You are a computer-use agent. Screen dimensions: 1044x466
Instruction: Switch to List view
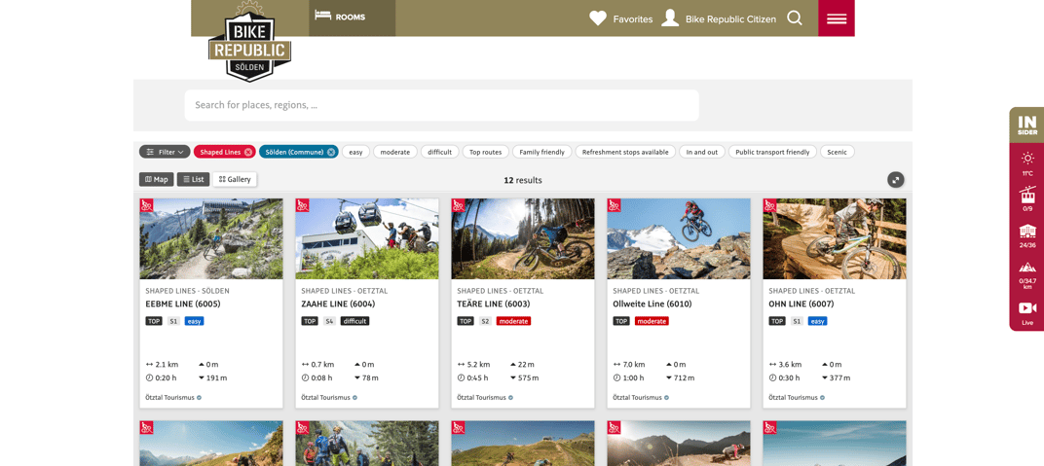193,179
